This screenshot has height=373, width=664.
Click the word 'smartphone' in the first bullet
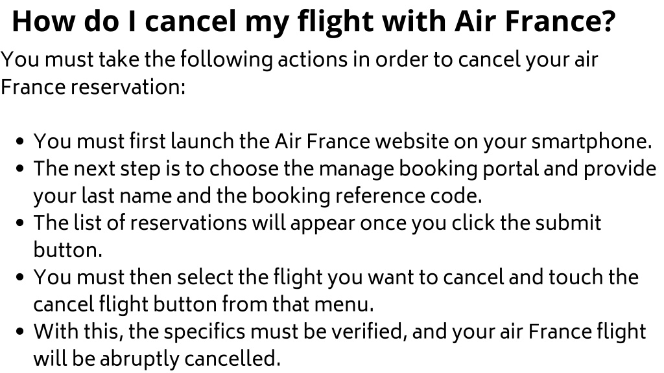(x=591, y=142)
